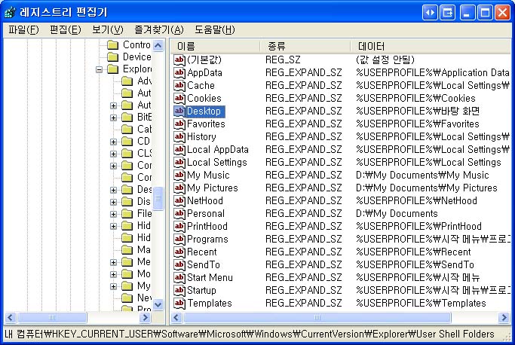Open the 편집(E) menu
Screen dimensions: 515x345
pyautogui.click(x=66, y=30)
